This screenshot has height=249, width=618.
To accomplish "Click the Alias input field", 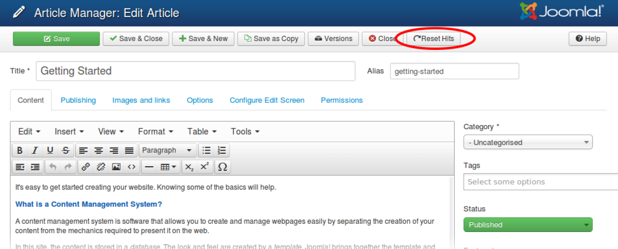I will 454,72.
